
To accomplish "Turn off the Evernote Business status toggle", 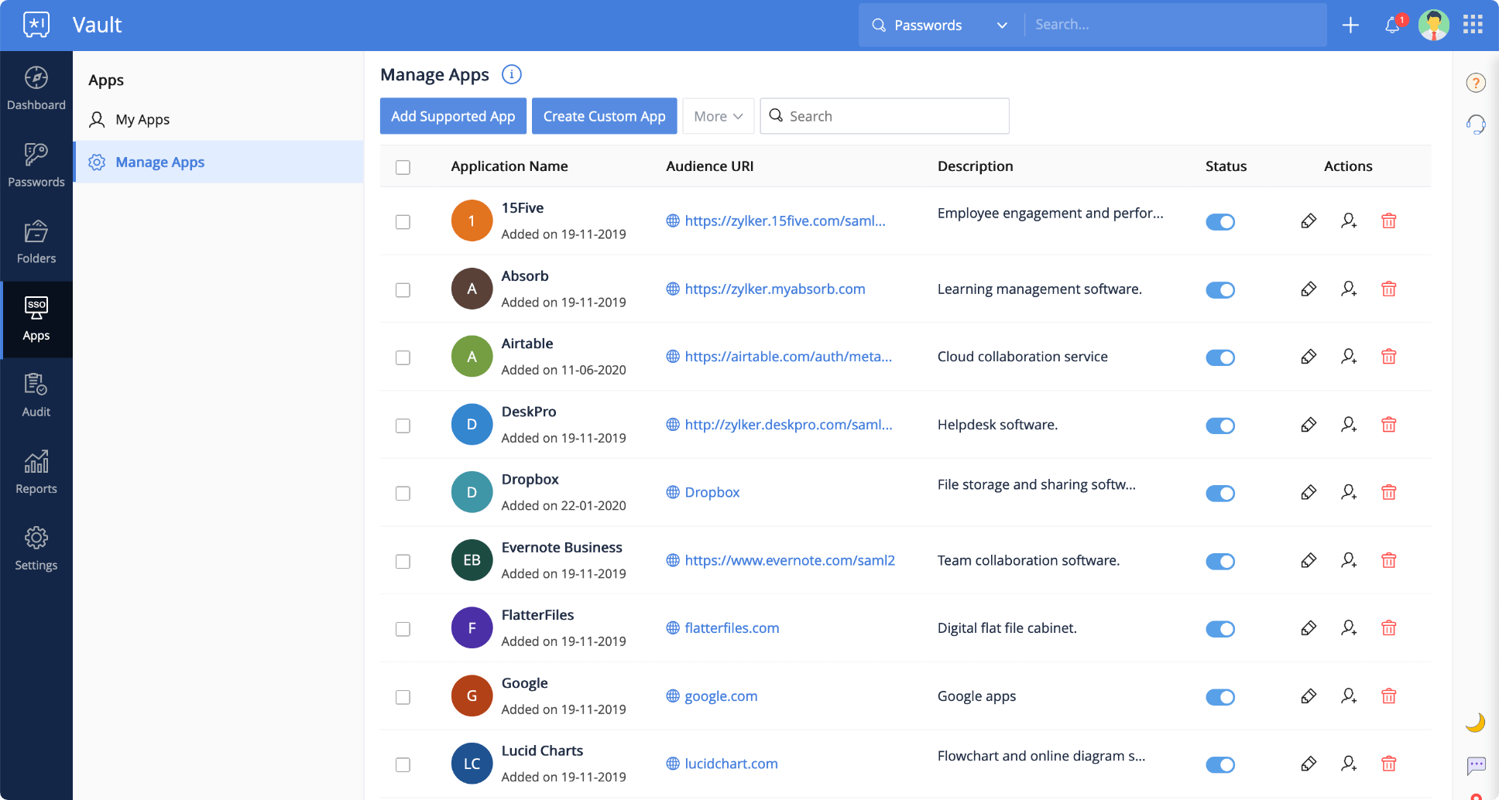I will pyautogui.click(x=1220, y=561).
